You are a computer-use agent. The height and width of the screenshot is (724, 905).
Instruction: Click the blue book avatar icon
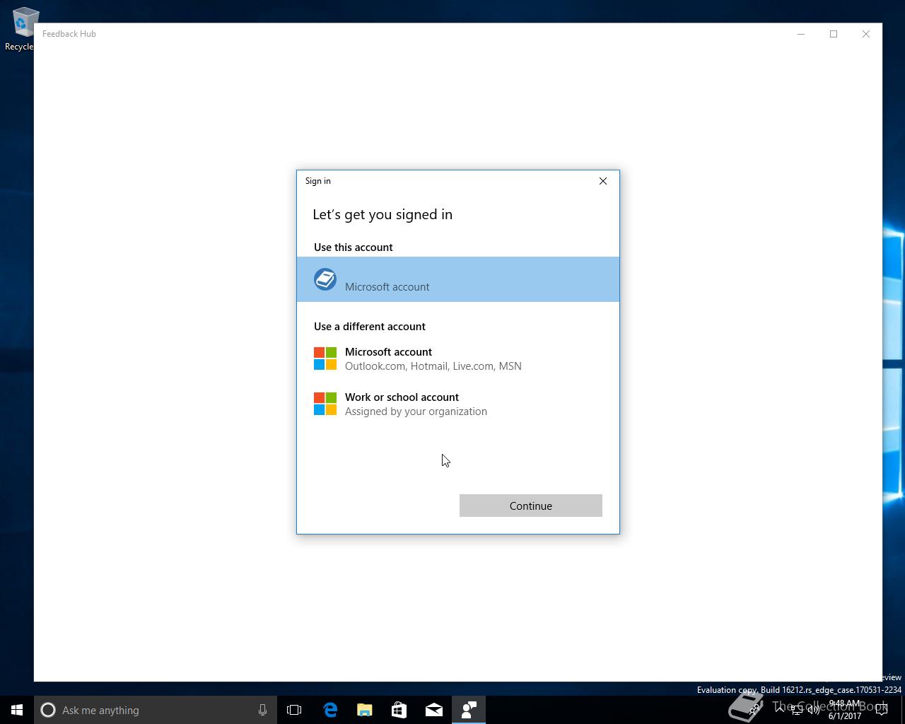[325, 279]
